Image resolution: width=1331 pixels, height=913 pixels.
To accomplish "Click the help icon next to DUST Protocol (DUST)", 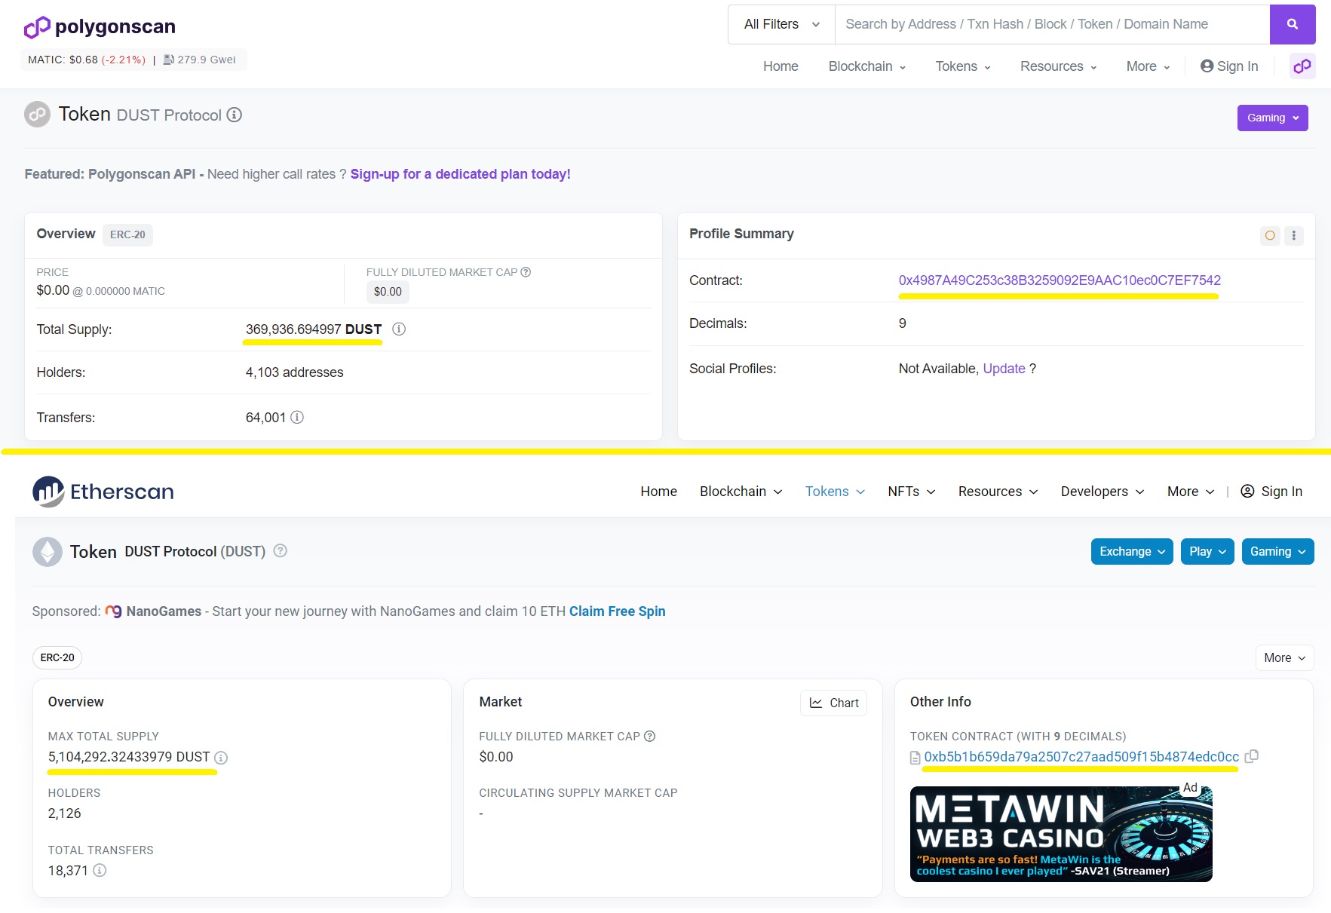I will (280, 551).
